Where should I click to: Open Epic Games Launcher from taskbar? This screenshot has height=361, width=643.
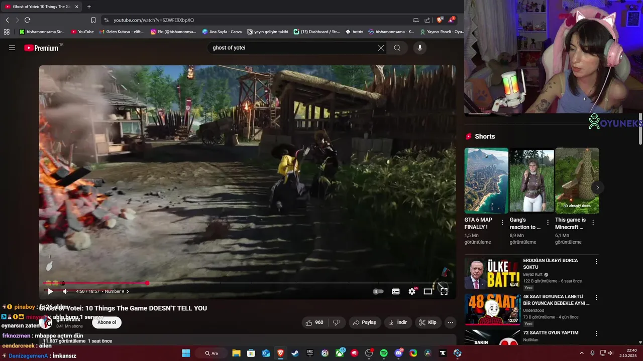[310, 353]
